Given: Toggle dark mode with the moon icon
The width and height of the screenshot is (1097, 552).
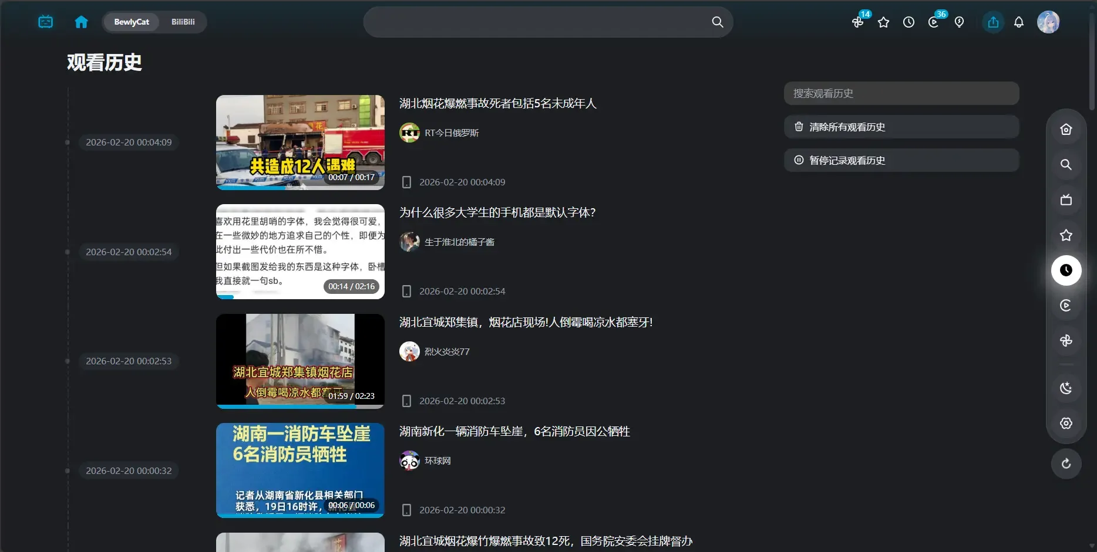Looking at the screenshot, I should click(x=1066, y=388).
